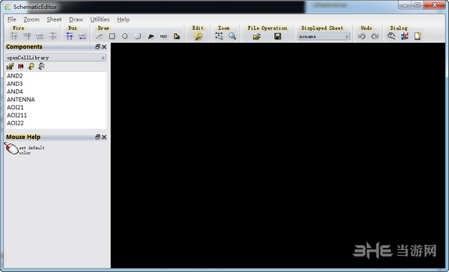The image size is (449, 272).
Task: Open the color palette tool in Draw
Action: click(177, 36)
